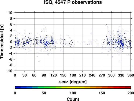Click the y-axis tick label -10
The width and height of the screenshot is (134, 101).
click(x=9, y=71)
